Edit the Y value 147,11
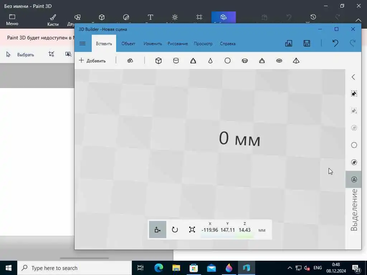Image resolution: width=367 pixels, height=275 pixels. (228, 230)
